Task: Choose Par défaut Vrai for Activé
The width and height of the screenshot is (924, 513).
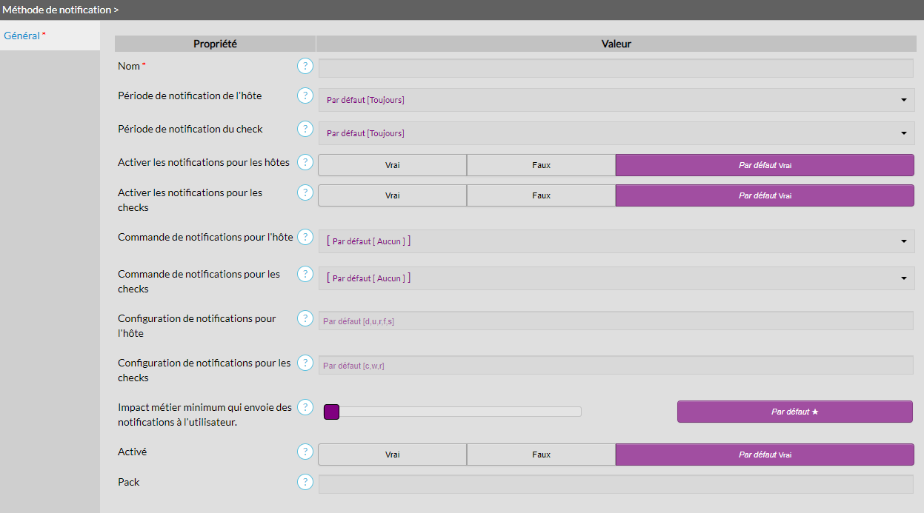Action: (x=764, y=455)
